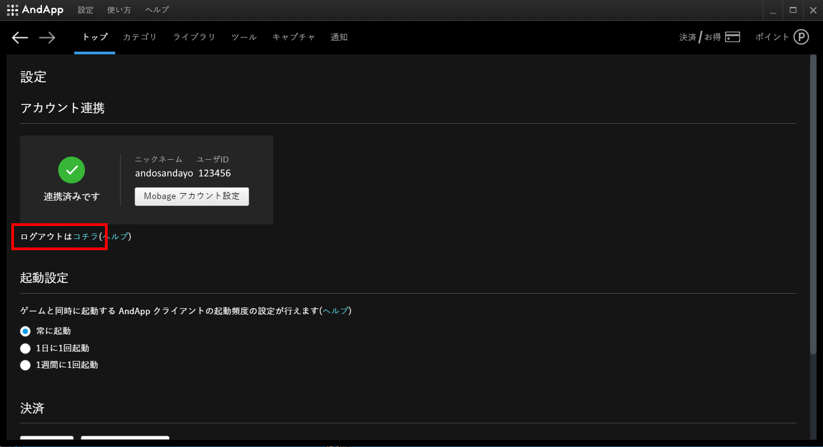Select the 1日に1回起動 radio option
The image size is (823, 447).
(25, 349)
